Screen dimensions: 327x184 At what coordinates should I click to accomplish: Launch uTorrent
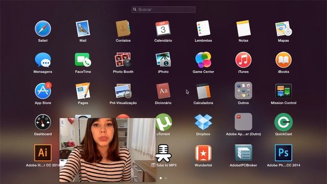(x=163, y=122)
